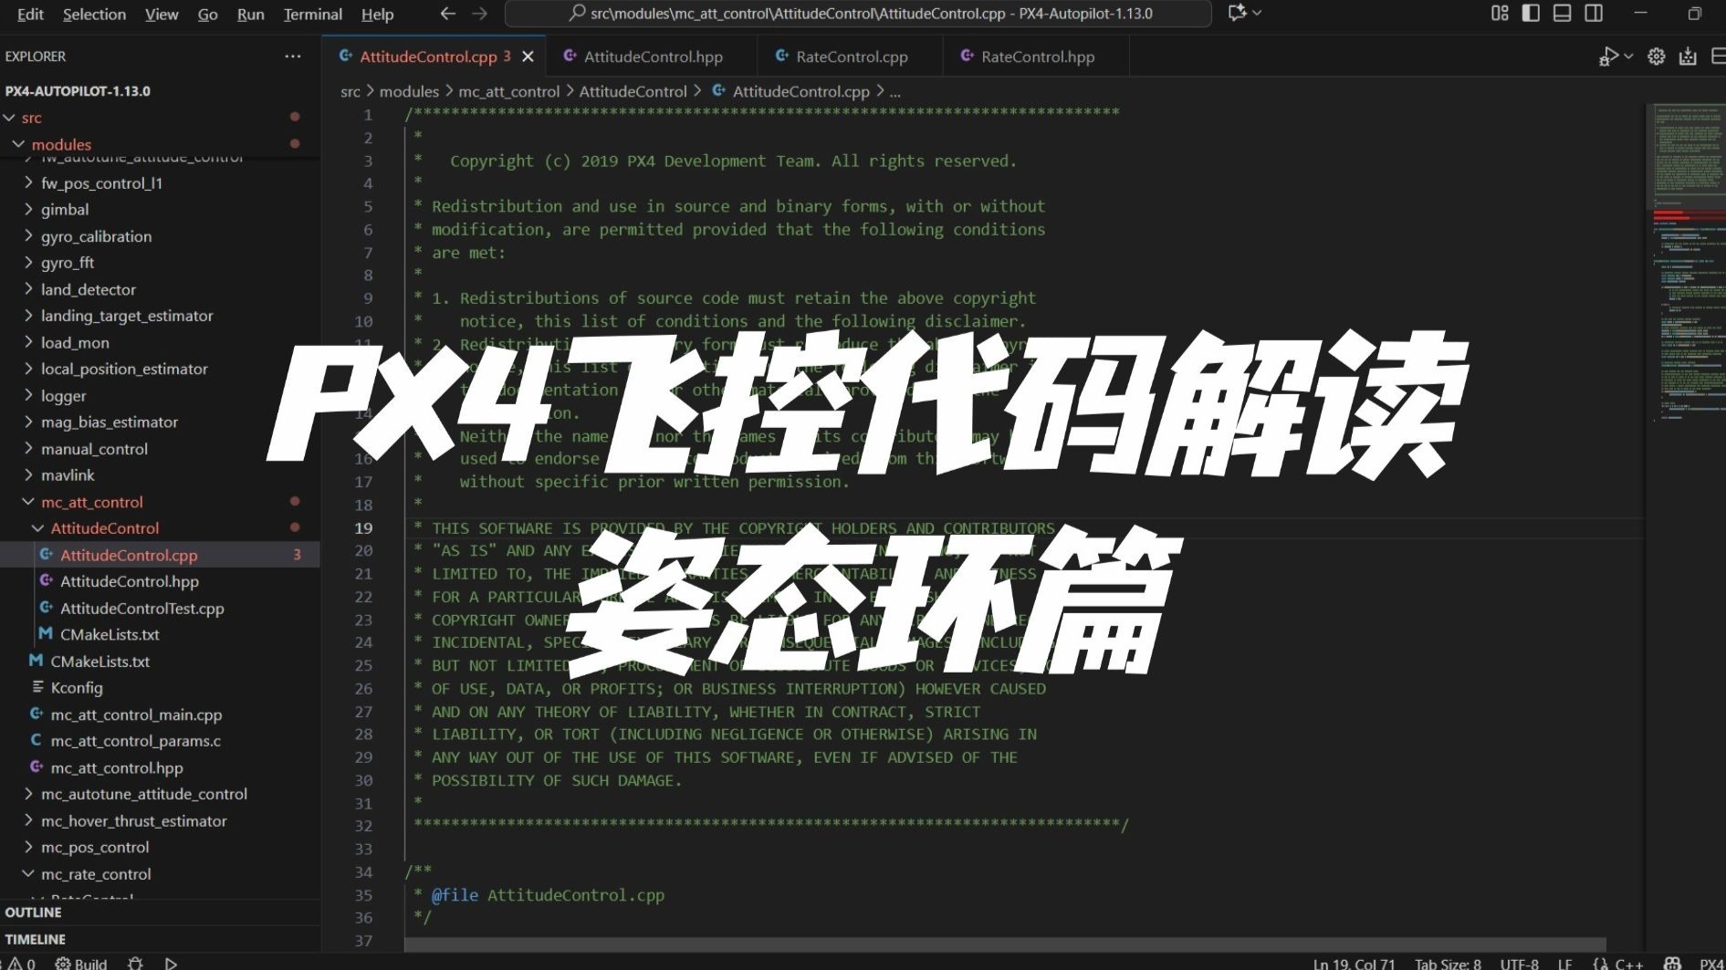Switch to the AttitudeControl.hpp tab
1726x970 pixels.
pos(652,57)
